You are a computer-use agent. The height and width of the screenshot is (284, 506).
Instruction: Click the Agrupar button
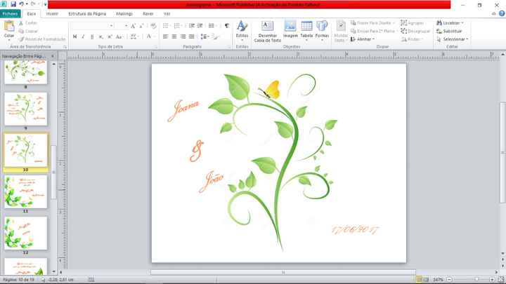(413, 23)
